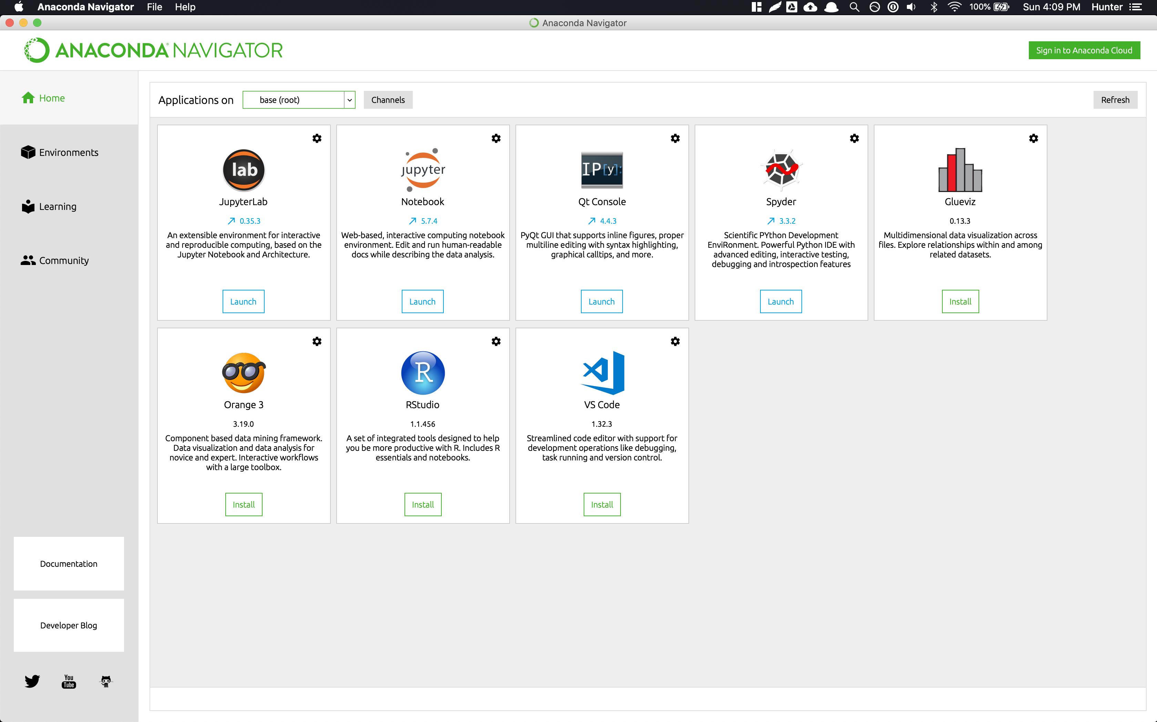The width and height of the screenshot is (1157, 722).
Task: Click the VS Code settings gear icon
Action: [x=675, y=341]
